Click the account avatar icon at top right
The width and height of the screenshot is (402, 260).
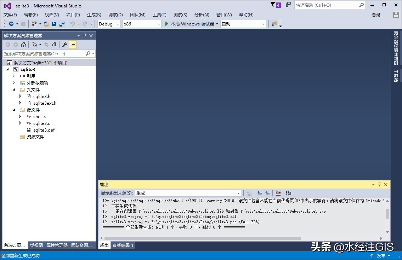click(x=396, y=15)
